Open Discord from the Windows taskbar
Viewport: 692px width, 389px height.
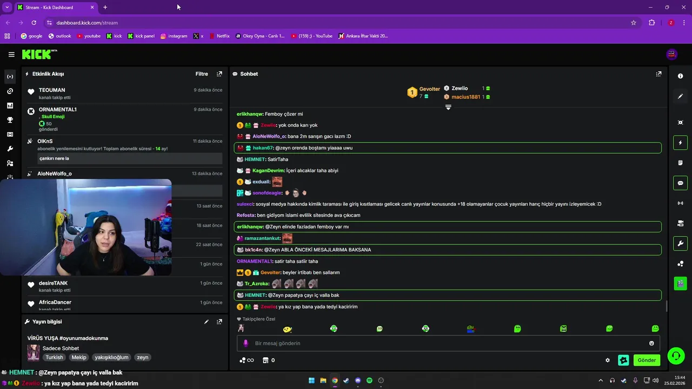coord(358,380)
